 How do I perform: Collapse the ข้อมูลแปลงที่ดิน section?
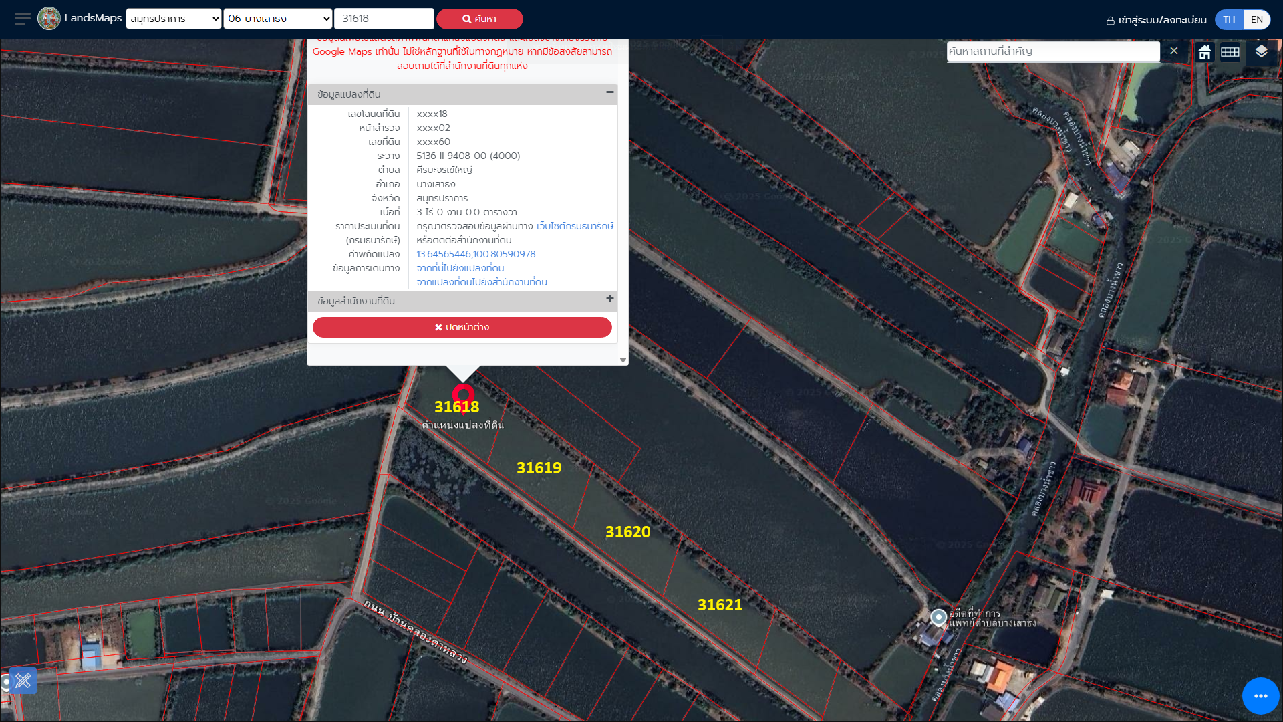(610, 92)
